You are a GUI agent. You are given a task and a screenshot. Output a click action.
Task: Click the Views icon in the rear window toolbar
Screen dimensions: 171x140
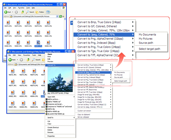point(48,12)
